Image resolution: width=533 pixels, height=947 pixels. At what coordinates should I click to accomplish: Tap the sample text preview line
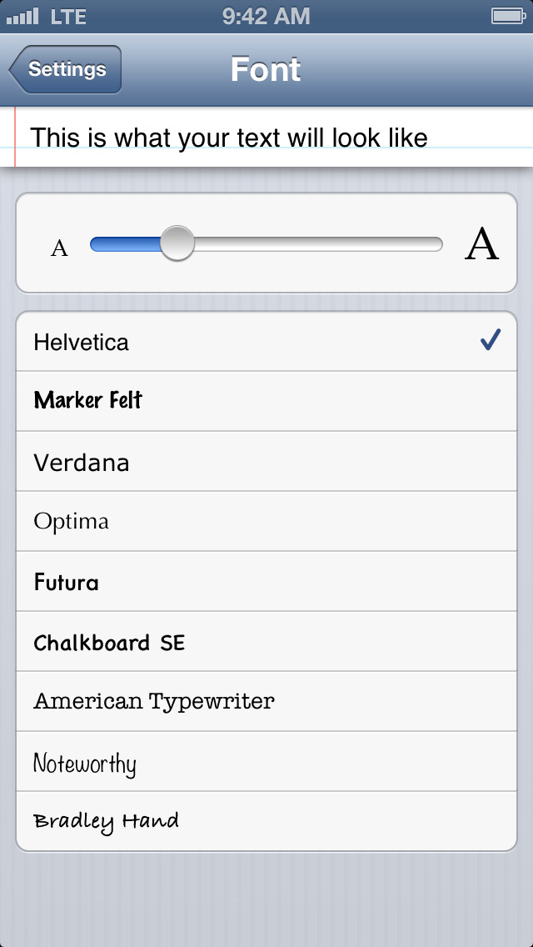pos(229,137)
